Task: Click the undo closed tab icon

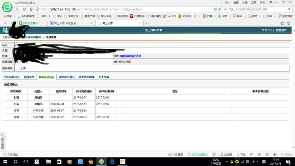Action: tap(288, 23)
